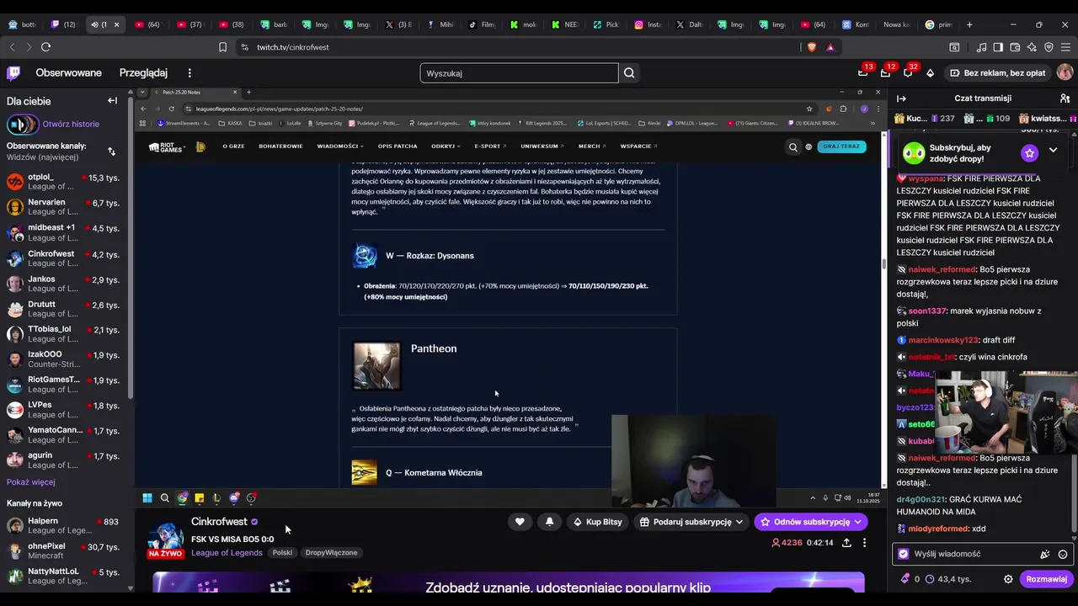Image resolution: width=1078 pixels, height=606 pixels.
Task: Open the stream more-options dots
Action: [x=864, y=543]
